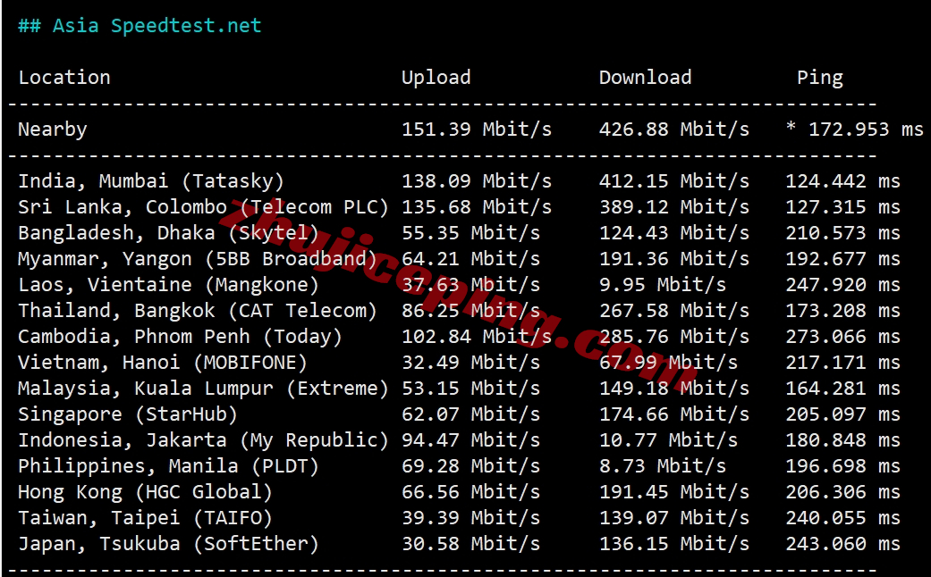Click Philippines ping 196.698 ms

click(x=842, y=466)
